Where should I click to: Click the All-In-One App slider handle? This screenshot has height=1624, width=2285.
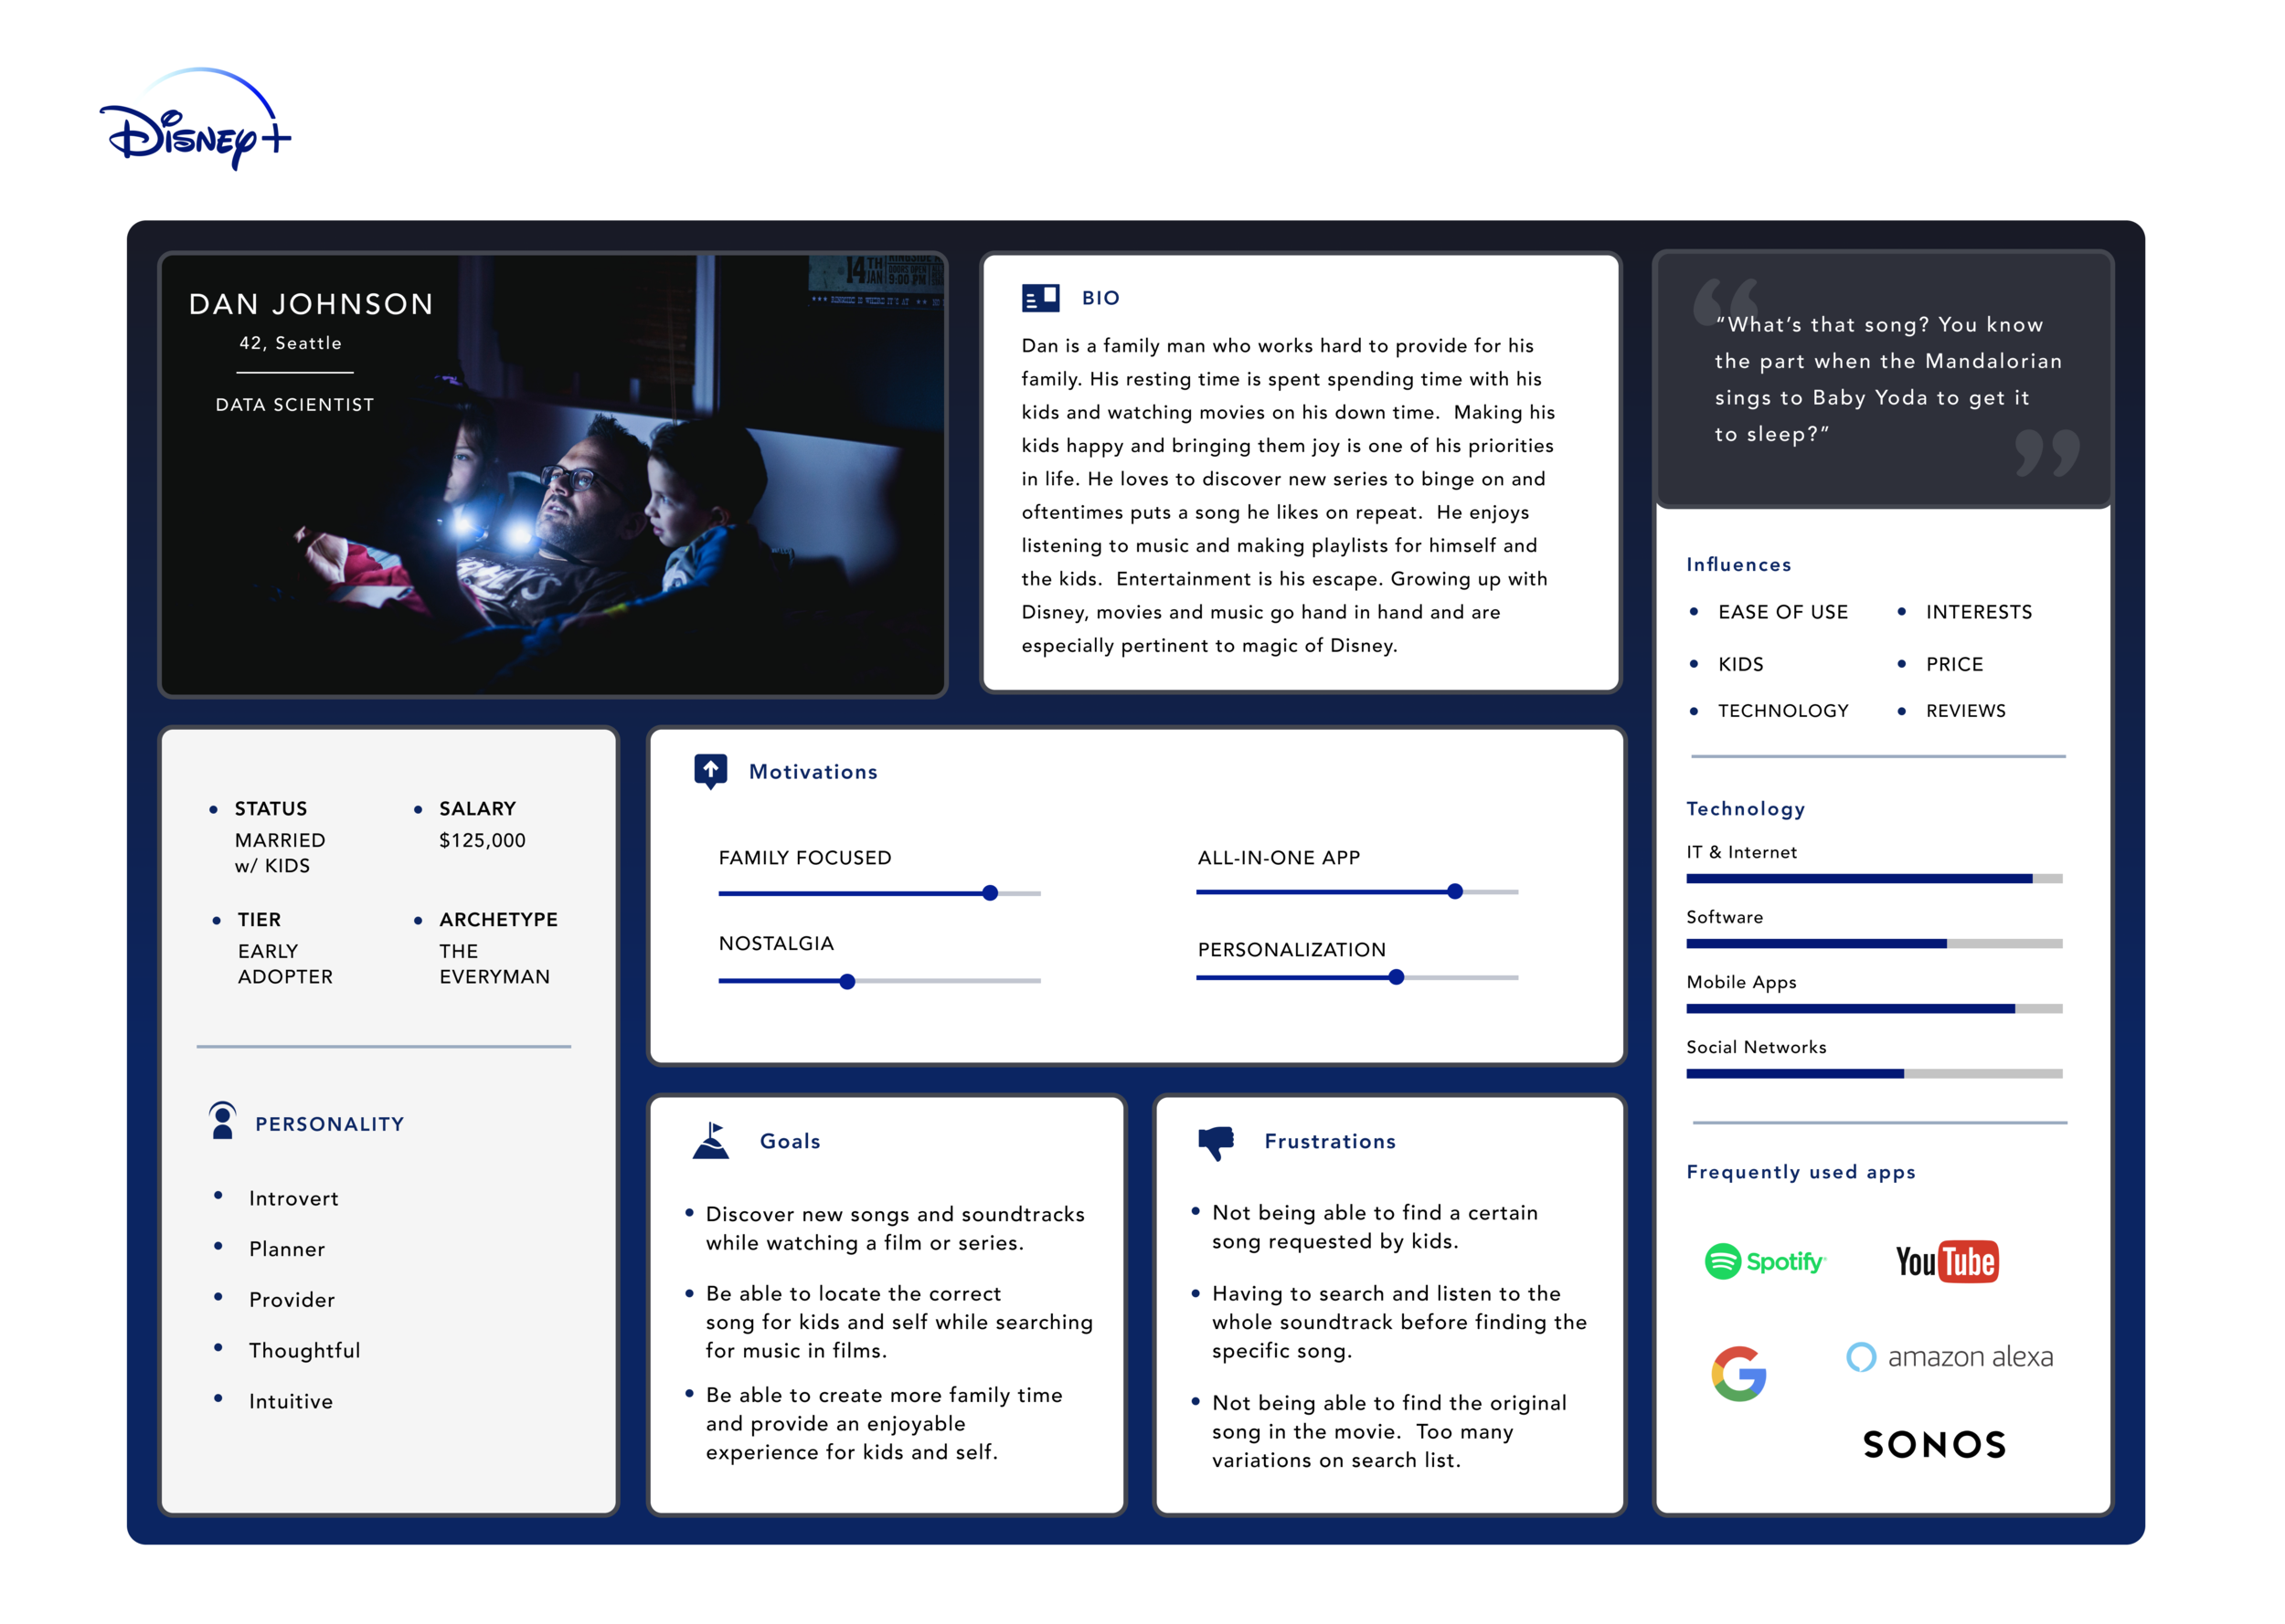[x=1455, y=891]
